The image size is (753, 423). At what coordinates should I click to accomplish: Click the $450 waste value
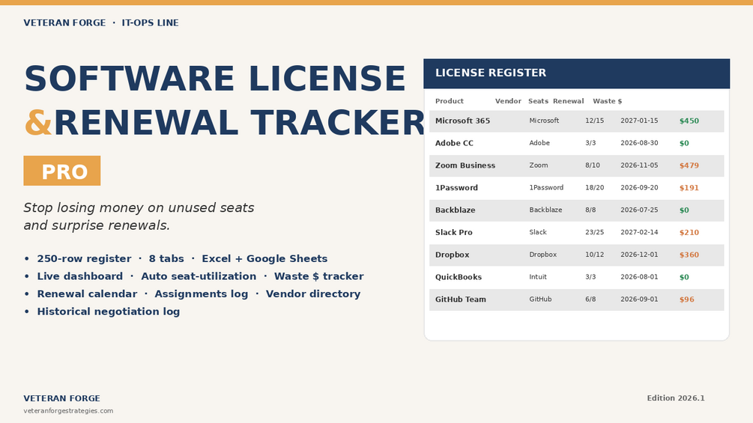pyautogui.click(x=689, y=121)
